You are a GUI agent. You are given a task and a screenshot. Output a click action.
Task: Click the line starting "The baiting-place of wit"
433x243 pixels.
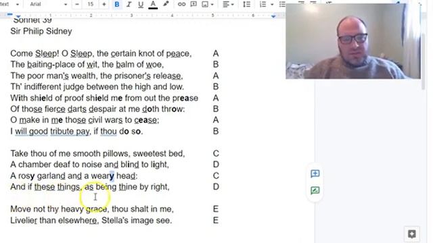[x=87, y=65]
